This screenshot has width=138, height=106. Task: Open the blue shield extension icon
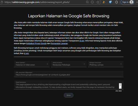pyautogui.click(x=110, y=2)
